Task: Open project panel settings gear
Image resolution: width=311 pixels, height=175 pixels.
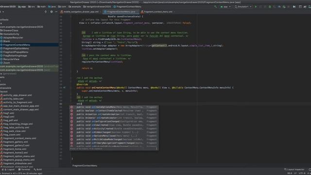Action: 52,12
